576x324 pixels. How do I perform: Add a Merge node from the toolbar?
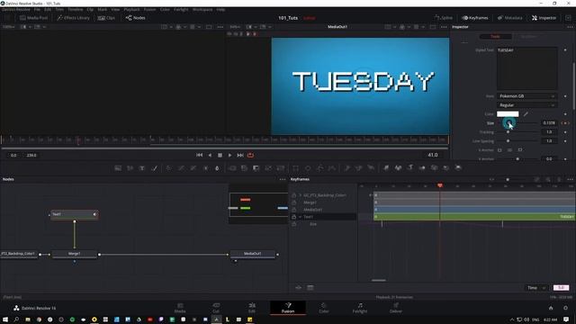(x=232, y=168)
